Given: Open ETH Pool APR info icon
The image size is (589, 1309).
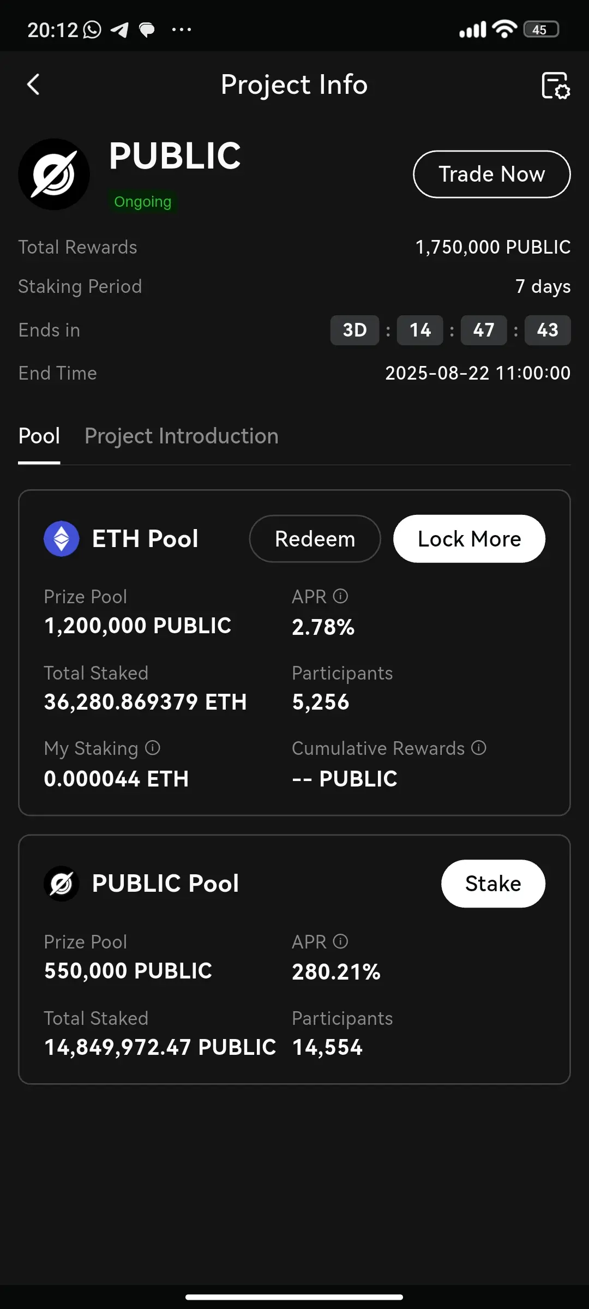Looking at the screenshot, I should point(340,596).
